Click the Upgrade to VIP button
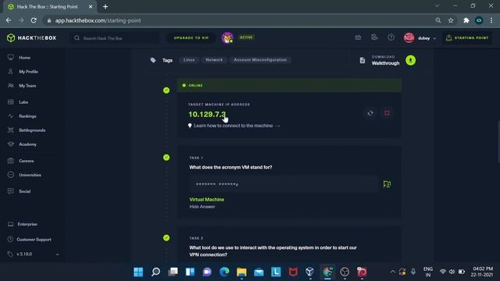 pos(191,38)
